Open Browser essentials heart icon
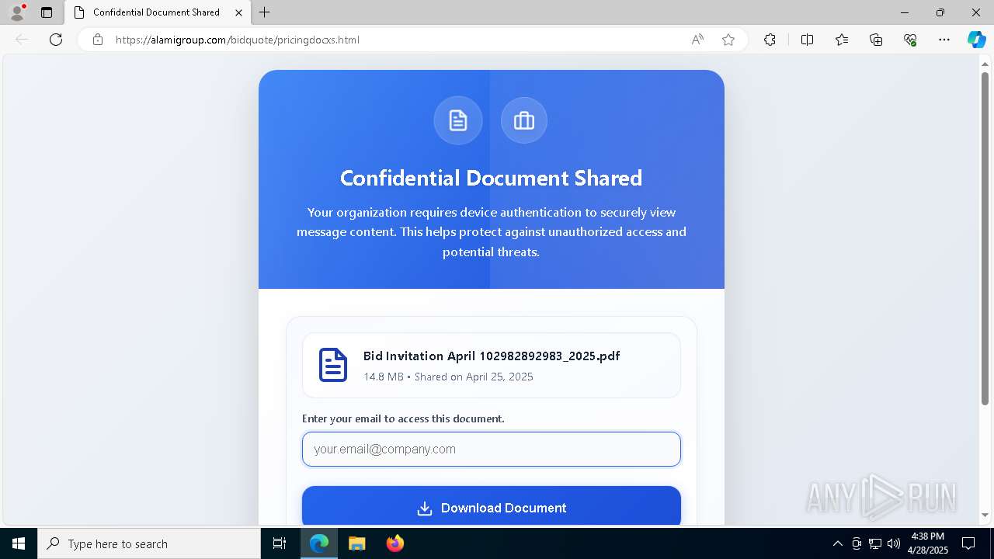This screenshot has height=559, width=994. 910,40
